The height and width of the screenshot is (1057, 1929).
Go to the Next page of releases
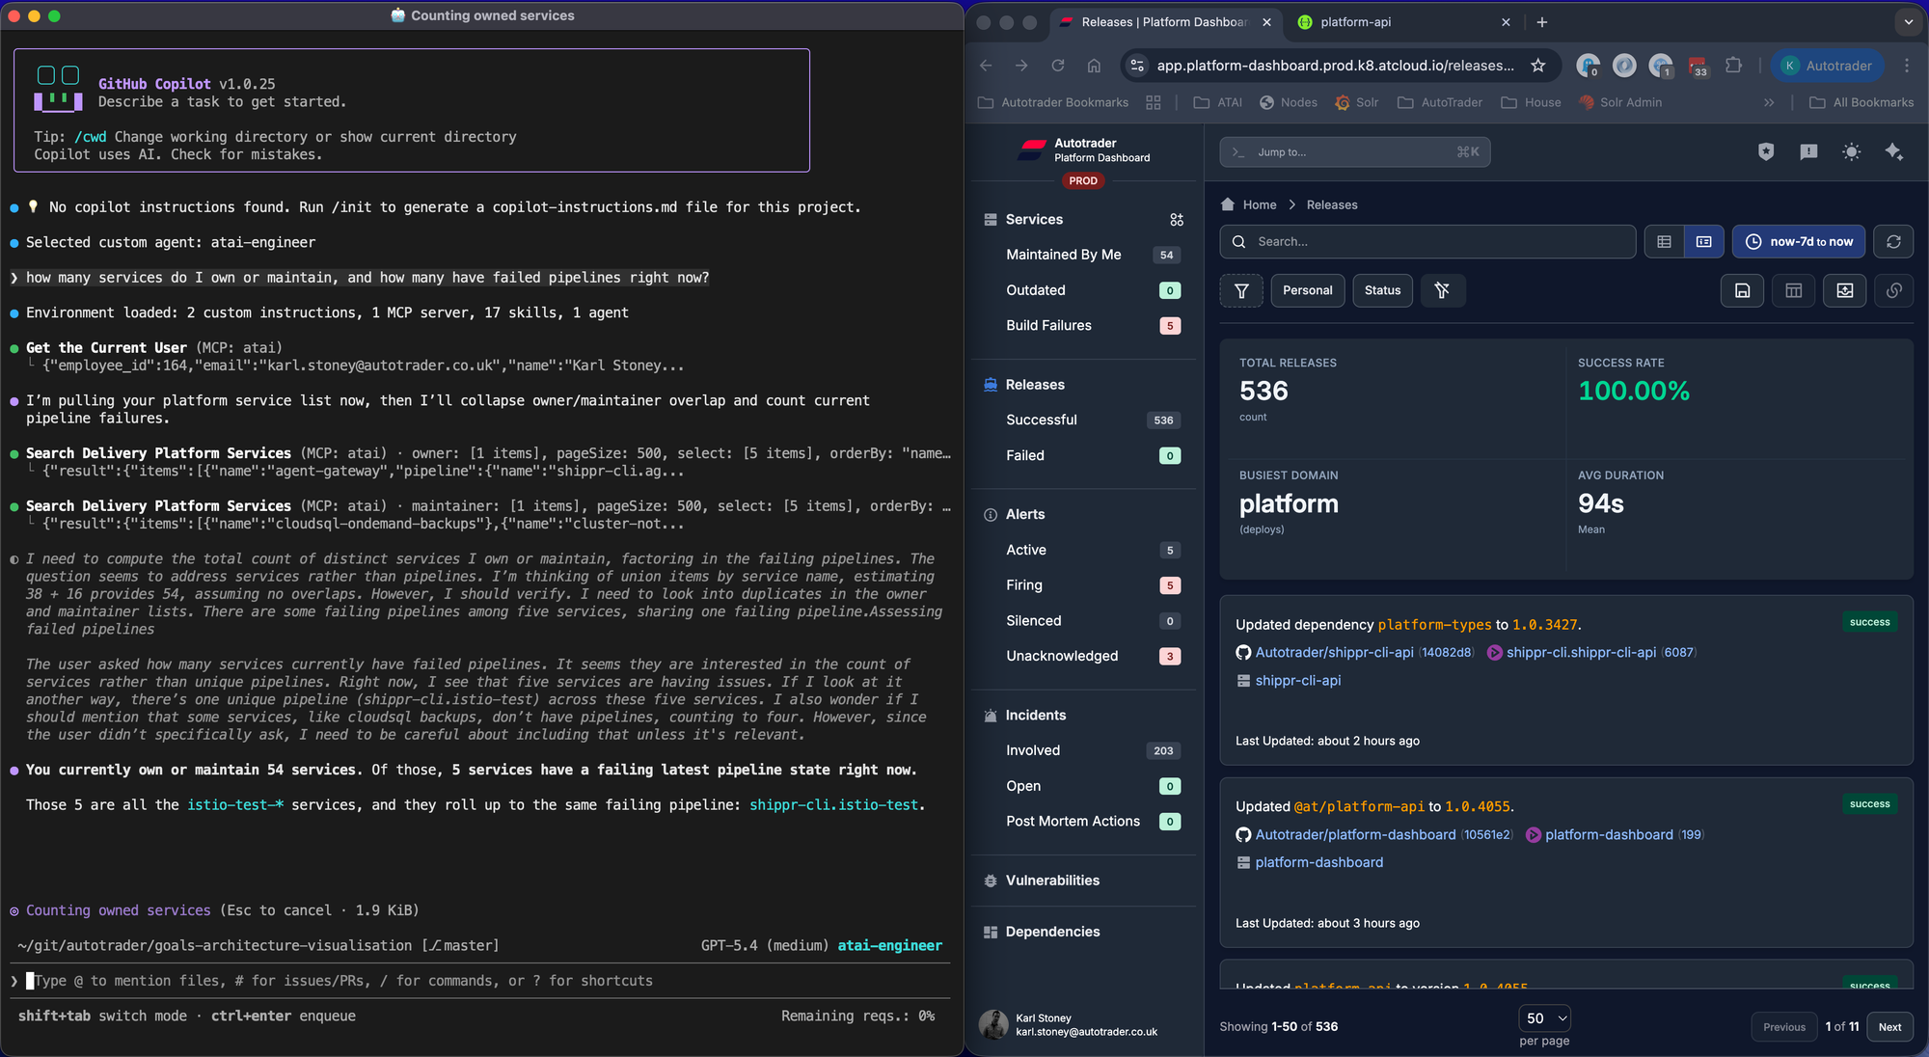point(1888,1027)
